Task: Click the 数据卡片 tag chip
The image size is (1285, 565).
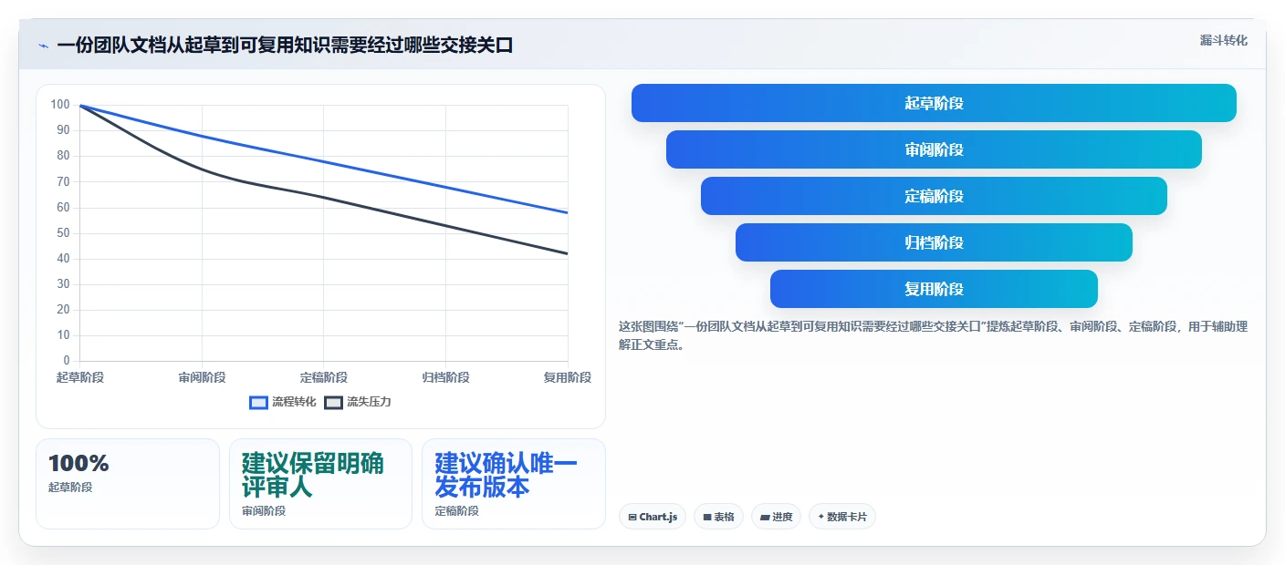Action: (842, 517)
